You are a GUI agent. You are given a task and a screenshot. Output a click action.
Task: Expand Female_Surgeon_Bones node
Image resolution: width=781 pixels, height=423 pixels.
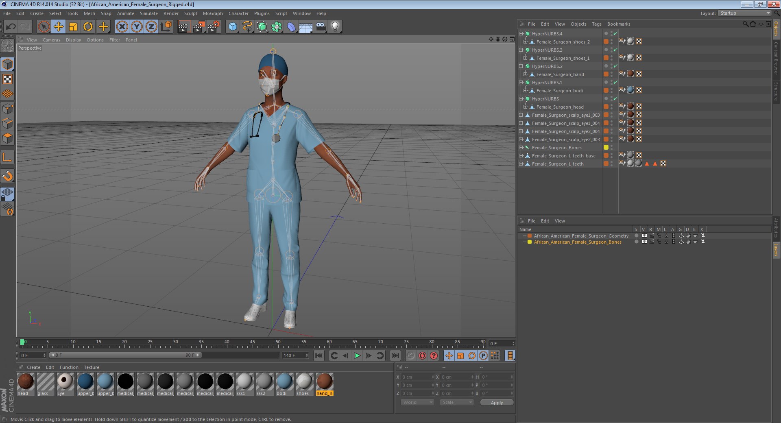(521, 148)
